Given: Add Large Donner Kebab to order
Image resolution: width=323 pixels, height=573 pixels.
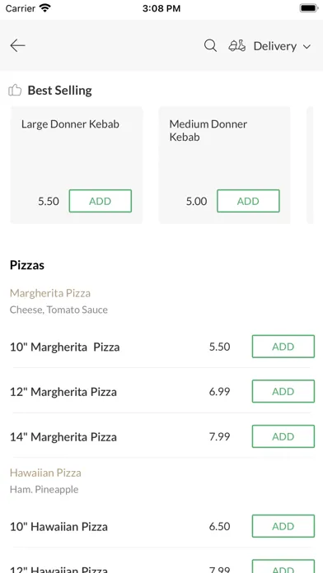Looking at the screenshot, I should click(101, 201).
